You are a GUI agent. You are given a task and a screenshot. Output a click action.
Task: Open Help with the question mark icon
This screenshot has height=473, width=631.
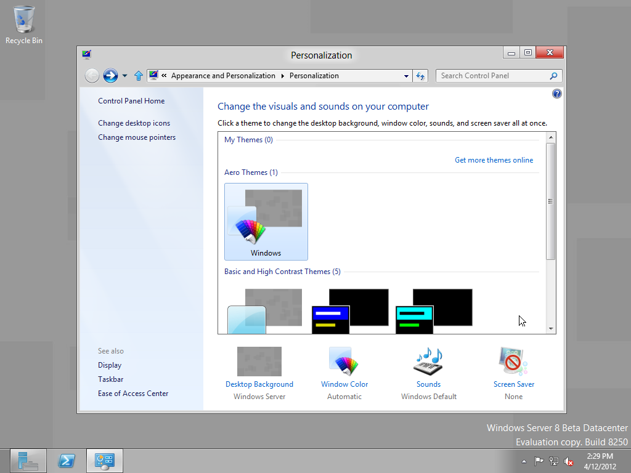(x=557, y=94)
